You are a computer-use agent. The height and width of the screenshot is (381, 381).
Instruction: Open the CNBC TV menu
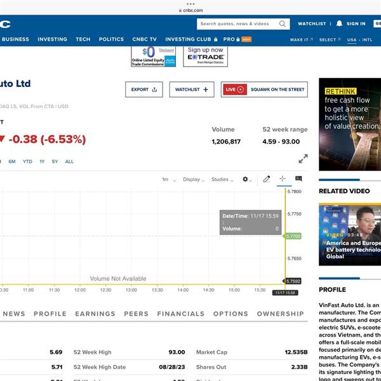[144, 39]
